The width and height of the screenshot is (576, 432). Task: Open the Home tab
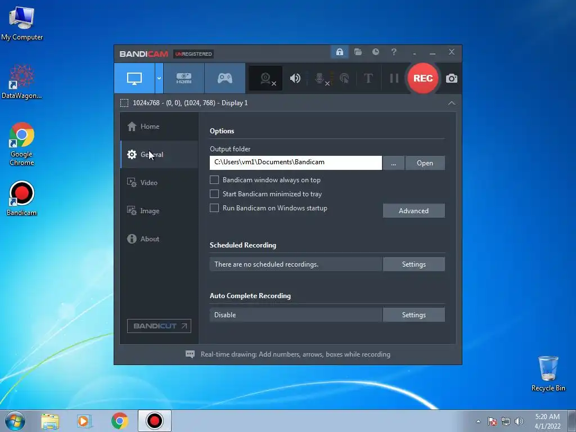point(159,127)
